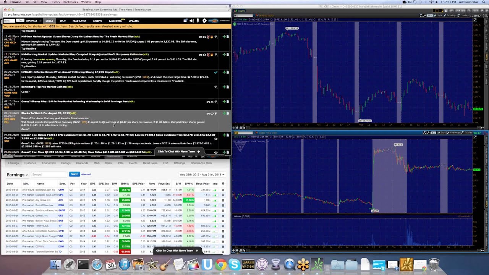This screenshot has width=489, height=275.
Task: Click the GES ticker in earnings table
Action: tap(61, 215)
